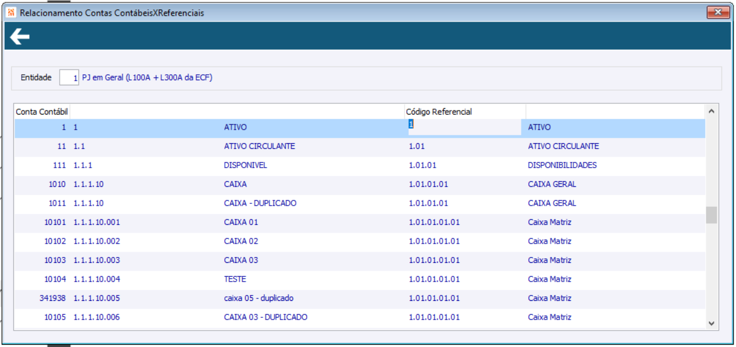Select the 'caixa 05 - duplicado' row
Image resolution: width=736 pixels, height=347 pixels.
point(360,298)
